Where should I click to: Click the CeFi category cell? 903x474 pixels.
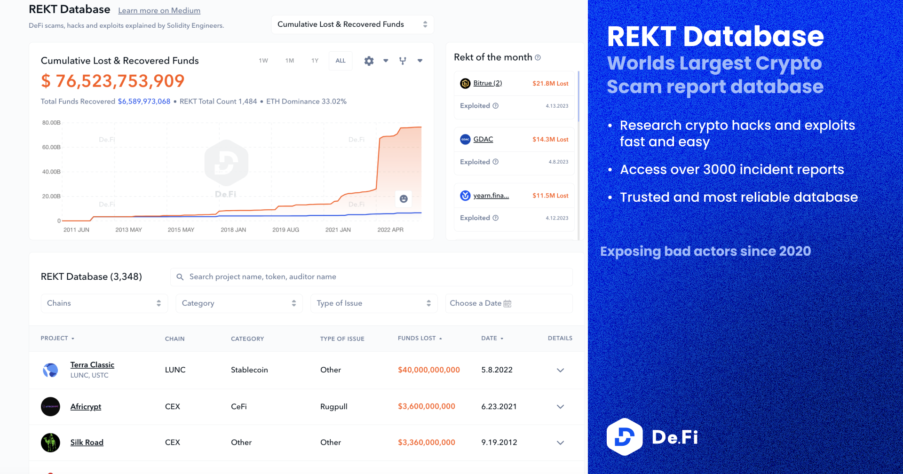click(x=239, y=407)
